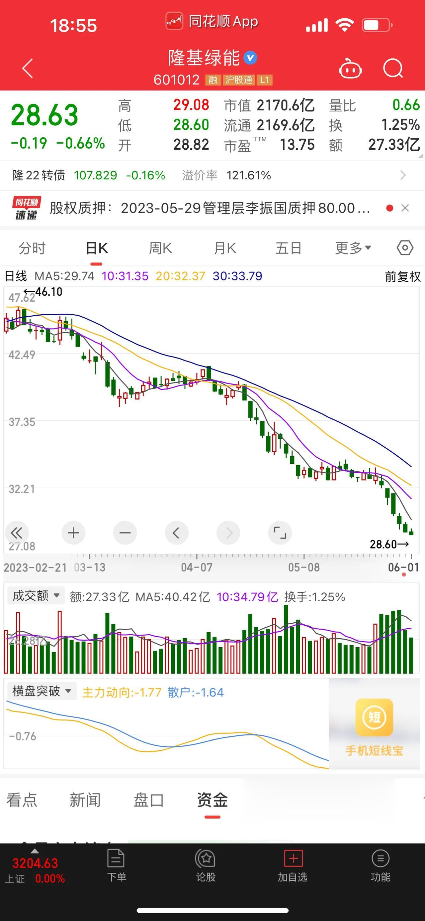
Task: Open 下单 order icon
Action: 116,858
